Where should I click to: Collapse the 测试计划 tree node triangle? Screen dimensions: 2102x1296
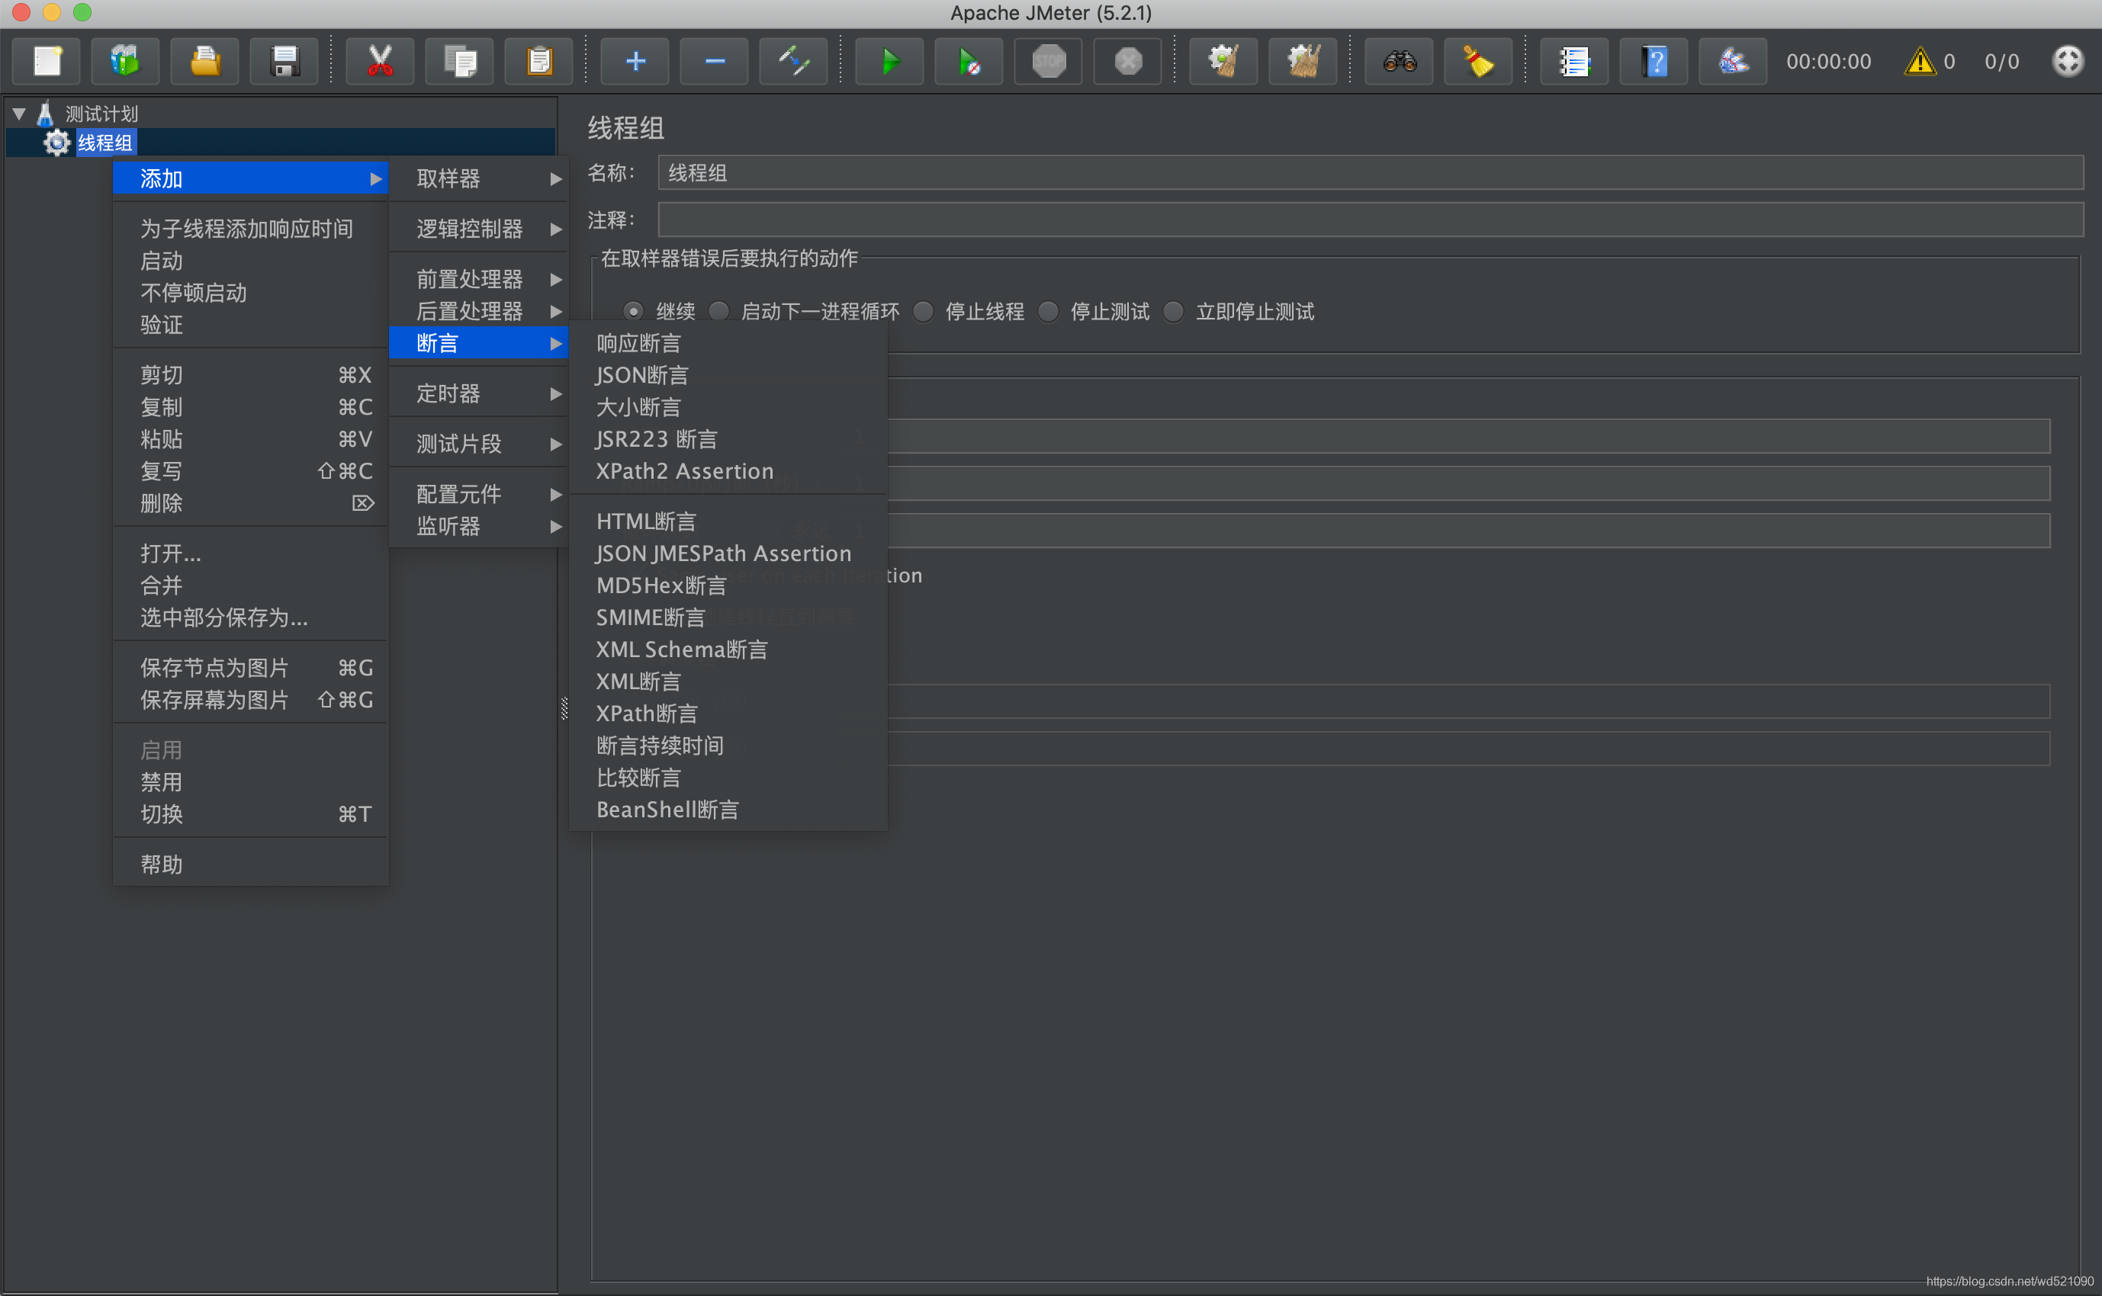coord(19,113)
